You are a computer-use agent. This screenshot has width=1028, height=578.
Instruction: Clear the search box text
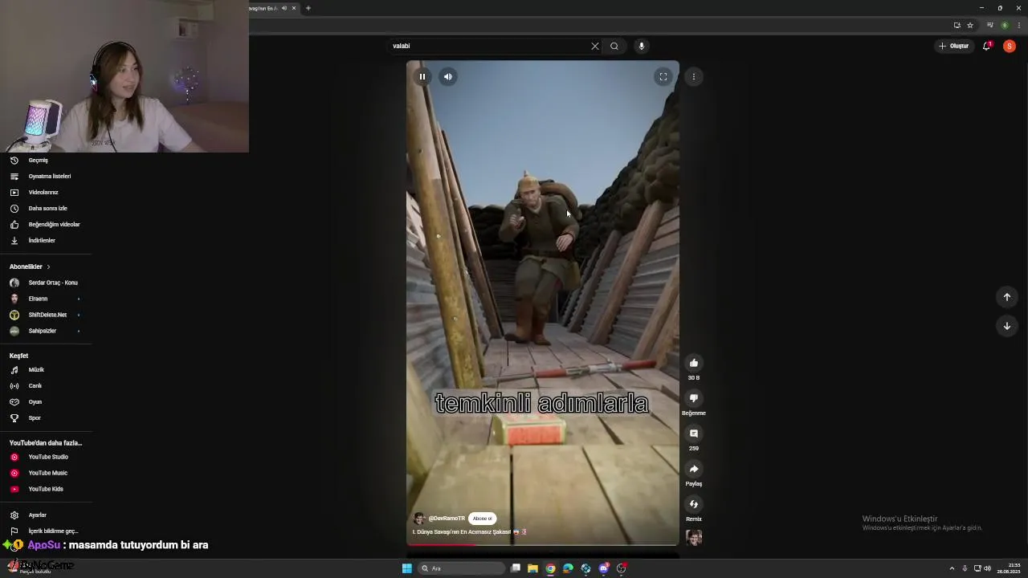[x=595, y=46]
